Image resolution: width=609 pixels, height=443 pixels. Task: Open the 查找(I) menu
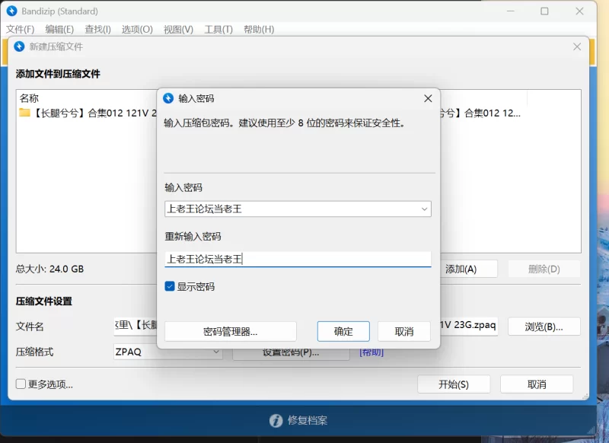98,30
